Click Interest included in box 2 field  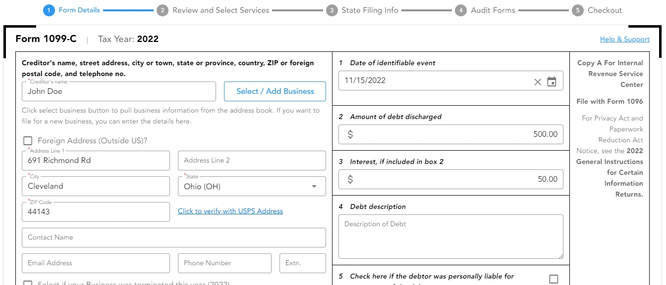451,179
